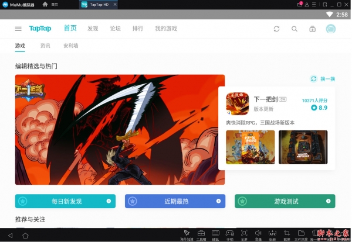Click the 换一换 refresh circular icon
The height and width of the screenshot is (242, 352).
(x=313, y=79)
